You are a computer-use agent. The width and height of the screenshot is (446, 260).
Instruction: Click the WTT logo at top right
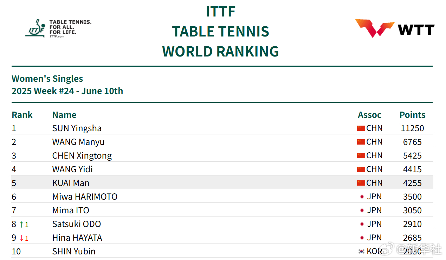[395, 28]
